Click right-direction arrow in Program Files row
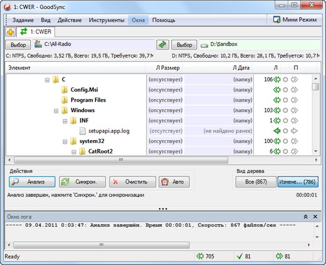 coord(294,100)
